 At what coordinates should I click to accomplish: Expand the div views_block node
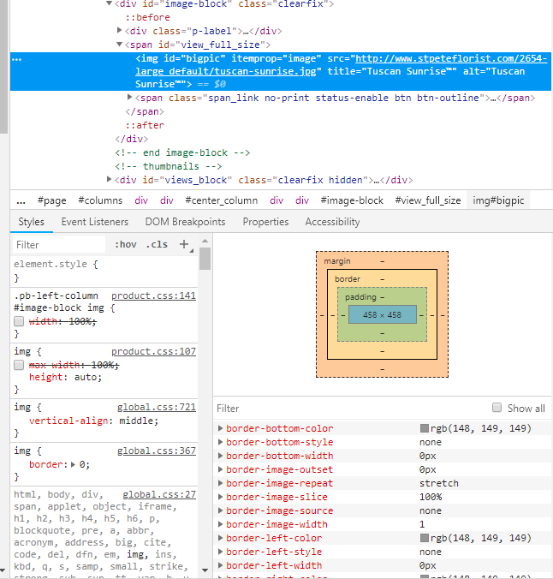(110, 180)
